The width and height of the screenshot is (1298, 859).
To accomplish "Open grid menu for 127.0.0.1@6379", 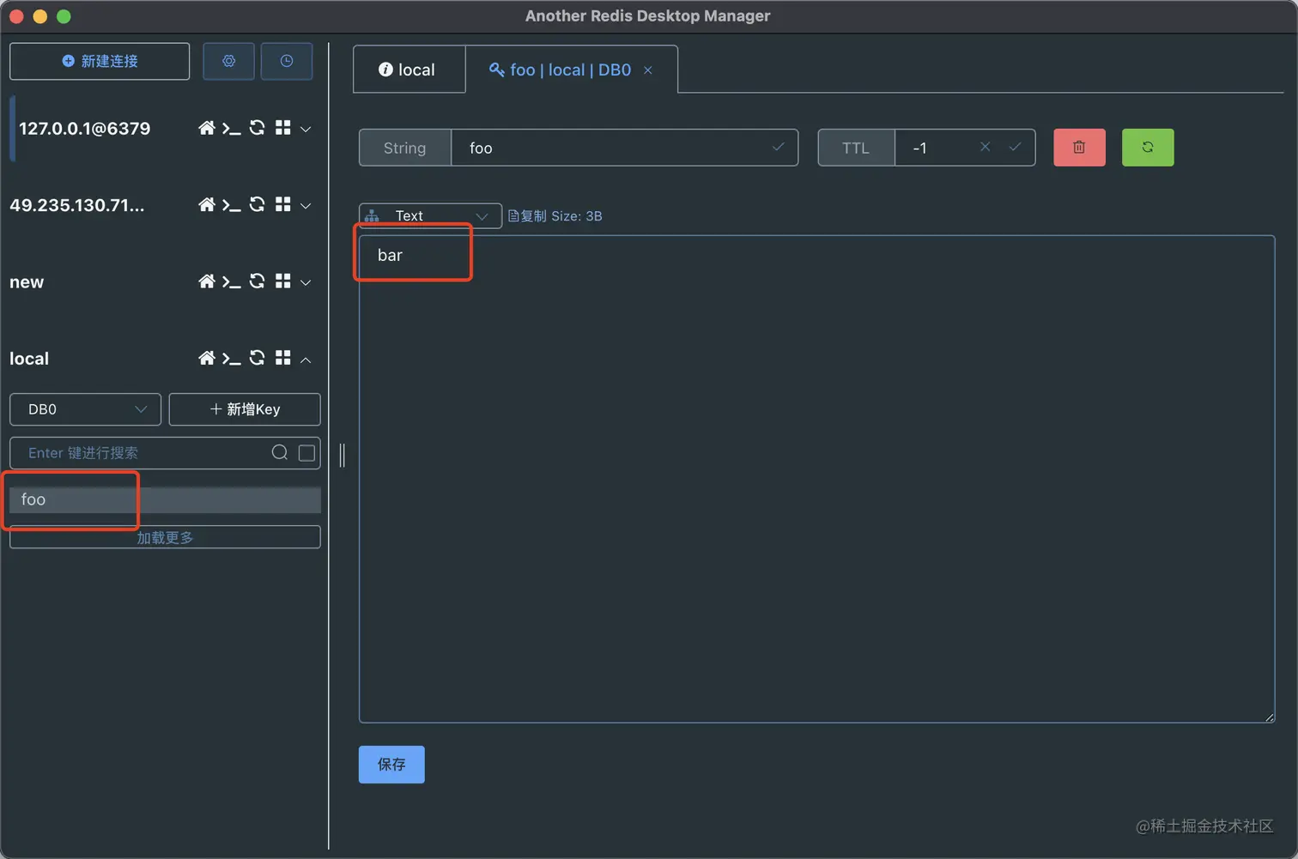I will [282, 128].
